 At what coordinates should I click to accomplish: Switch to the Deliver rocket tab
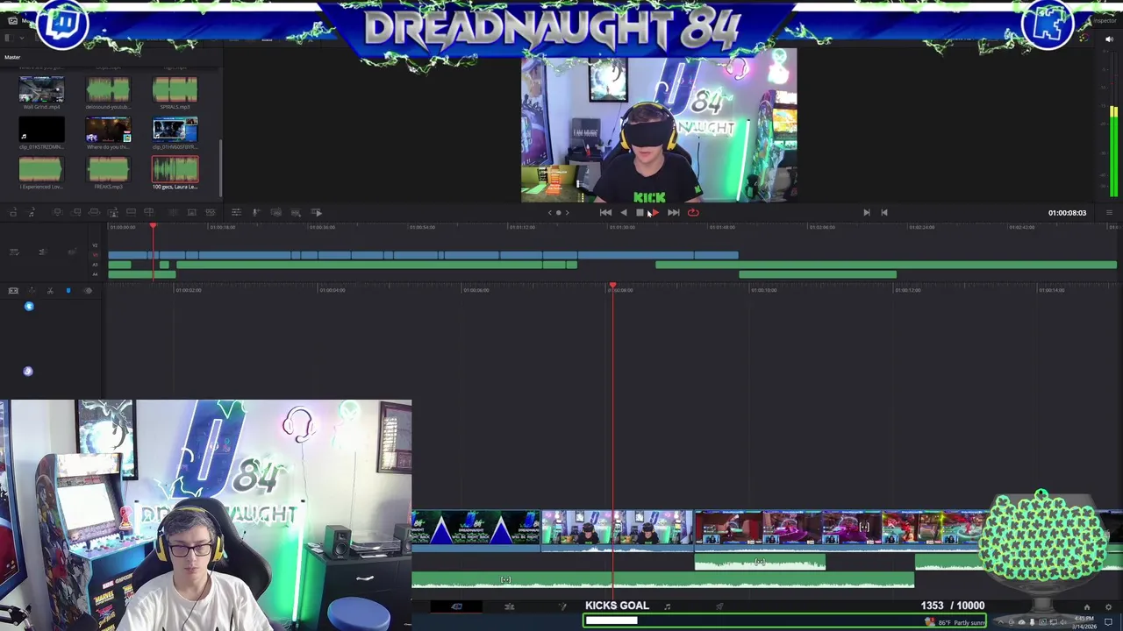[x=719, y=606]
